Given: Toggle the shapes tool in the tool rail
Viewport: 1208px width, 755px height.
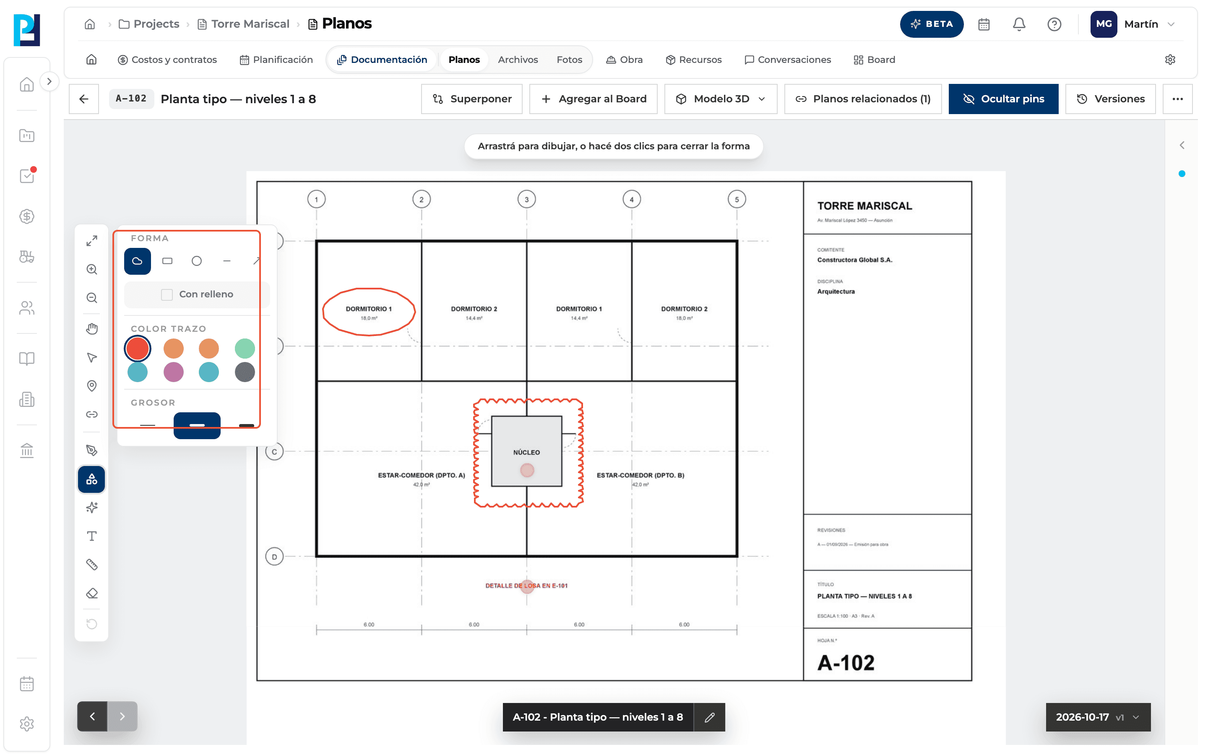Looking at the screenshot, I should coord(92,479).
